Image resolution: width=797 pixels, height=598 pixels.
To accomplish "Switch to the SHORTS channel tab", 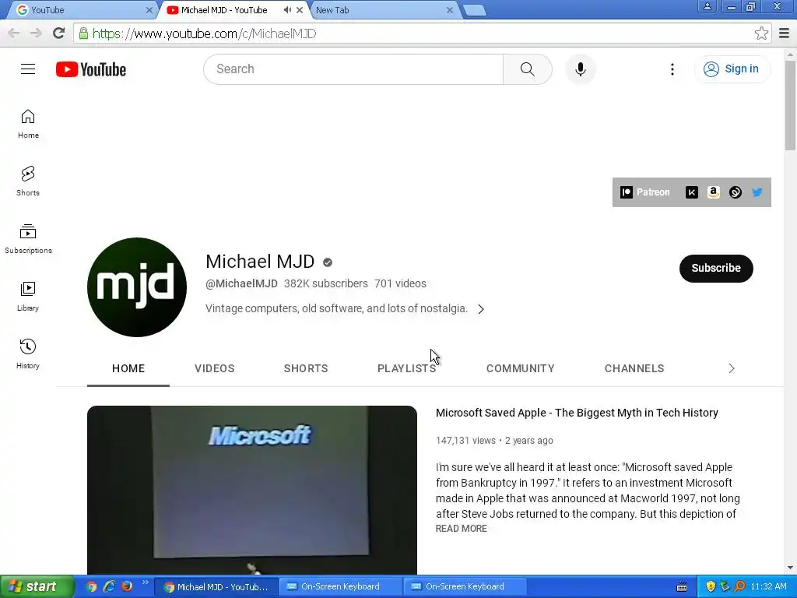I will [x=306, y=368].
